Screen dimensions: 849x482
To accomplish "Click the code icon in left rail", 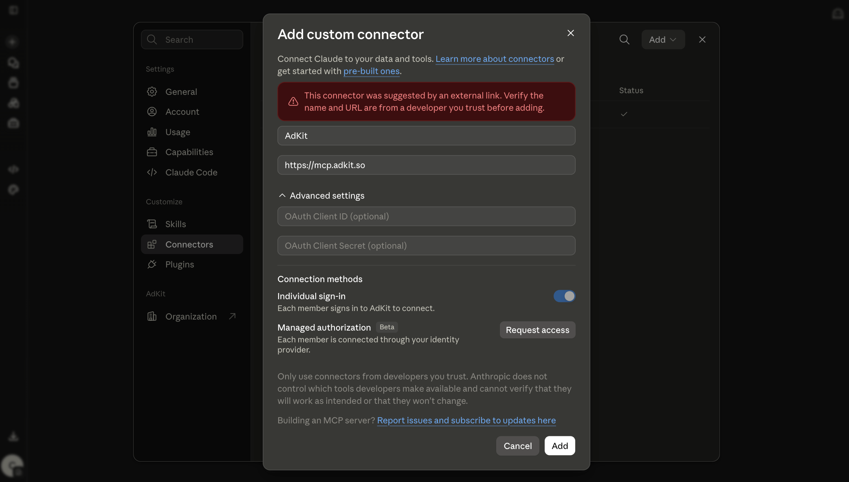I will click(13, 169).
